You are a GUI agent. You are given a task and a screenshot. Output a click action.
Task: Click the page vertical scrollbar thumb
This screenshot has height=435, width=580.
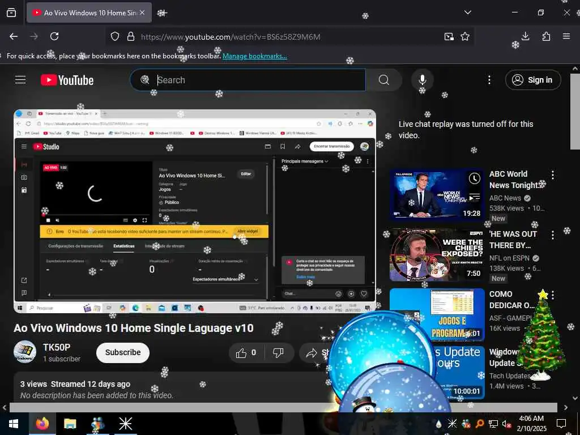tap(575, 112)
